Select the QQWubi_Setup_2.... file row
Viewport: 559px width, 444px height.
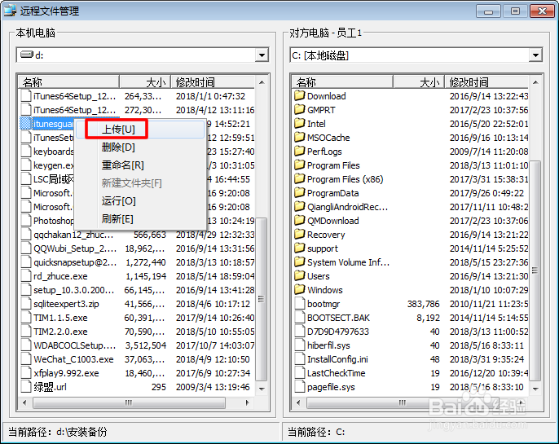click(x=137, y=248)
